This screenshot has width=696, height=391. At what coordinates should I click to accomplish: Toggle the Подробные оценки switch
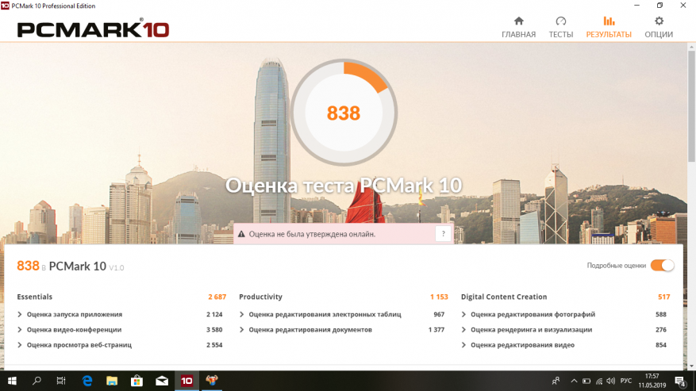[x=662, y=266]
